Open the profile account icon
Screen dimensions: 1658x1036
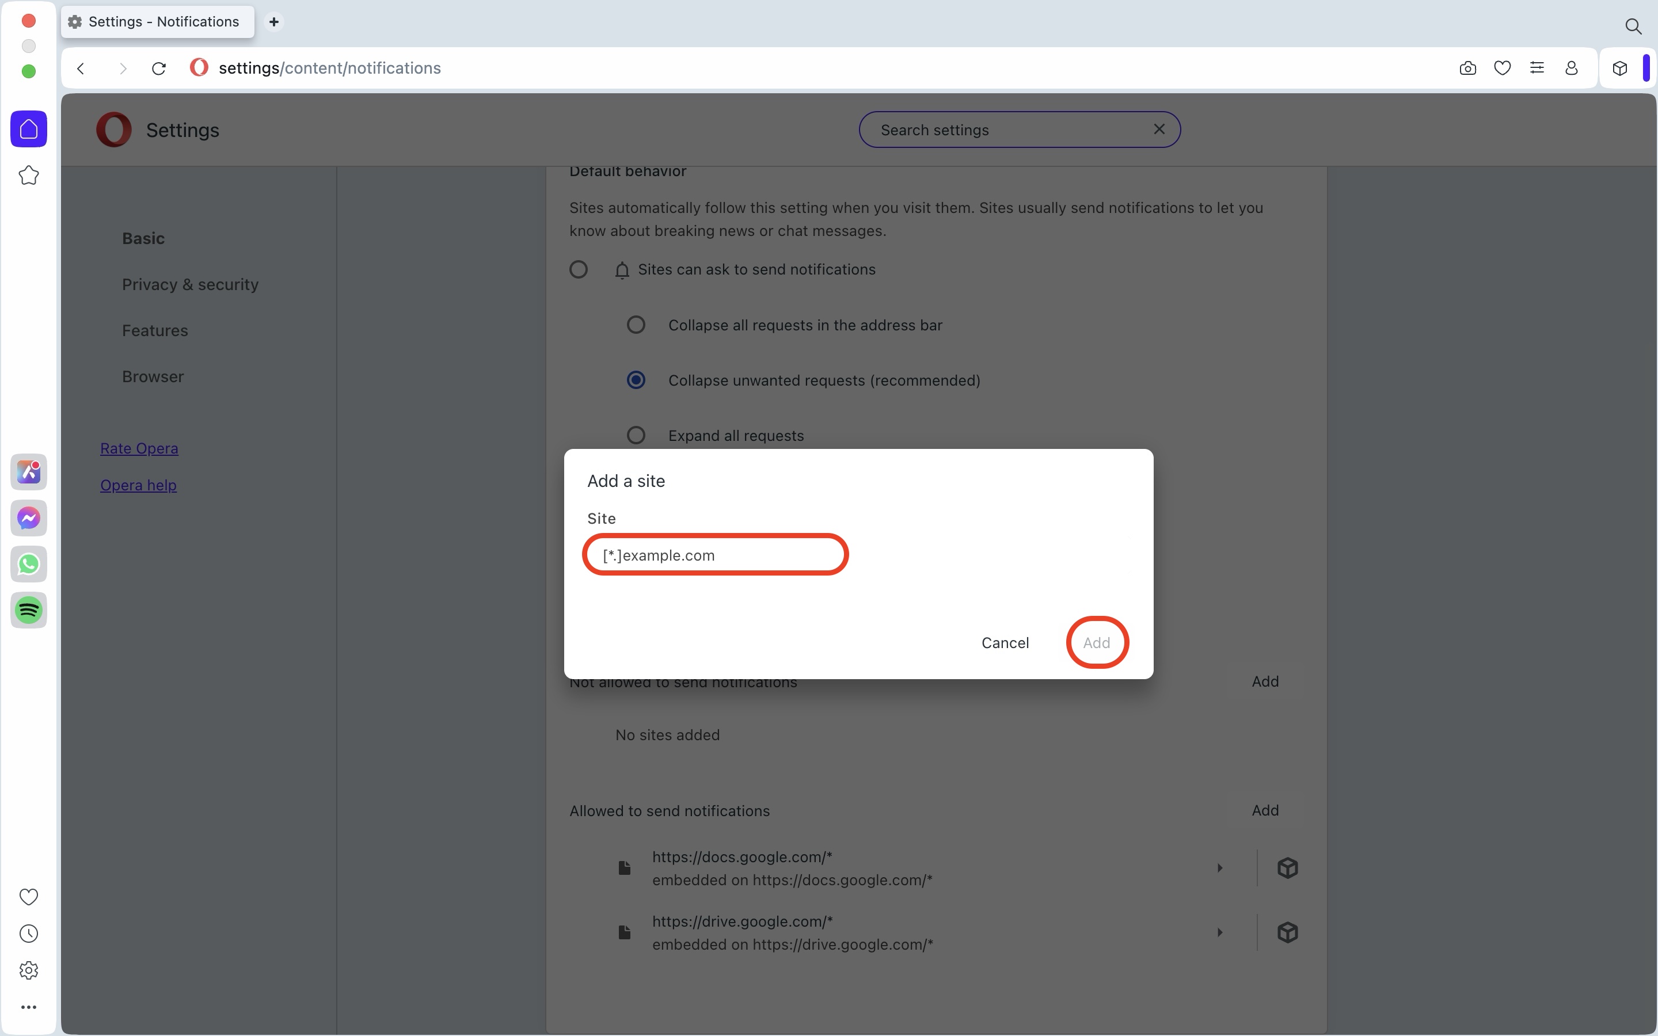(1572, 68)
